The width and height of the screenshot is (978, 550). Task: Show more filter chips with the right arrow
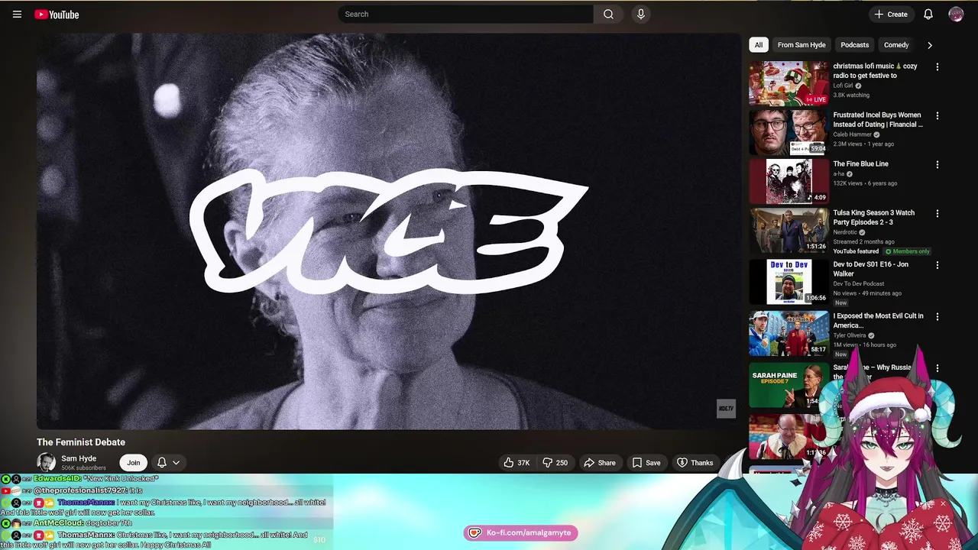[929, 45]
